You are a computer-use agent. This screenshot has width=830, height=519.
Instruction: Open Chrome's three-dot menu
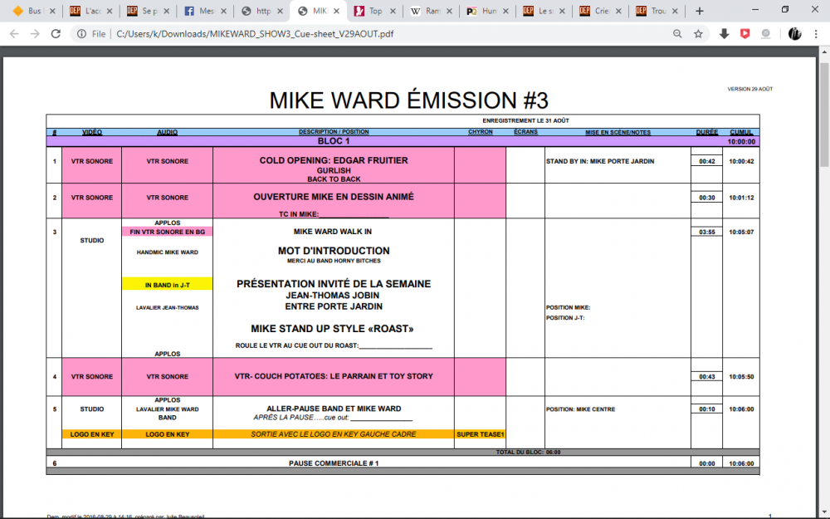click(816, 34)
